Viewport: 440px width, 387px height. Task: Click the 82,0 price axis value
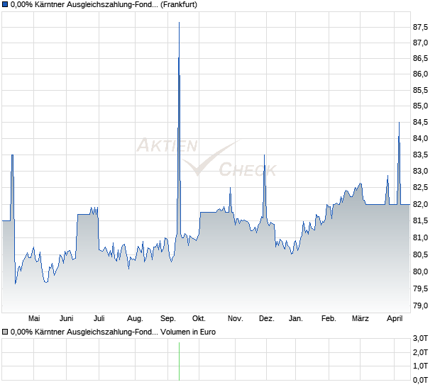420,204
